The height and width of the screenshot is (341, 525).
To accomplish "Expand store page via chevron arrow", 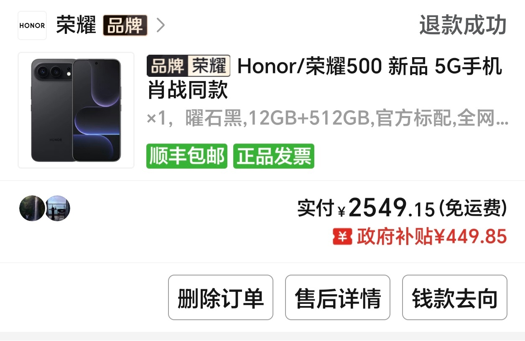I will coord(161,25).
